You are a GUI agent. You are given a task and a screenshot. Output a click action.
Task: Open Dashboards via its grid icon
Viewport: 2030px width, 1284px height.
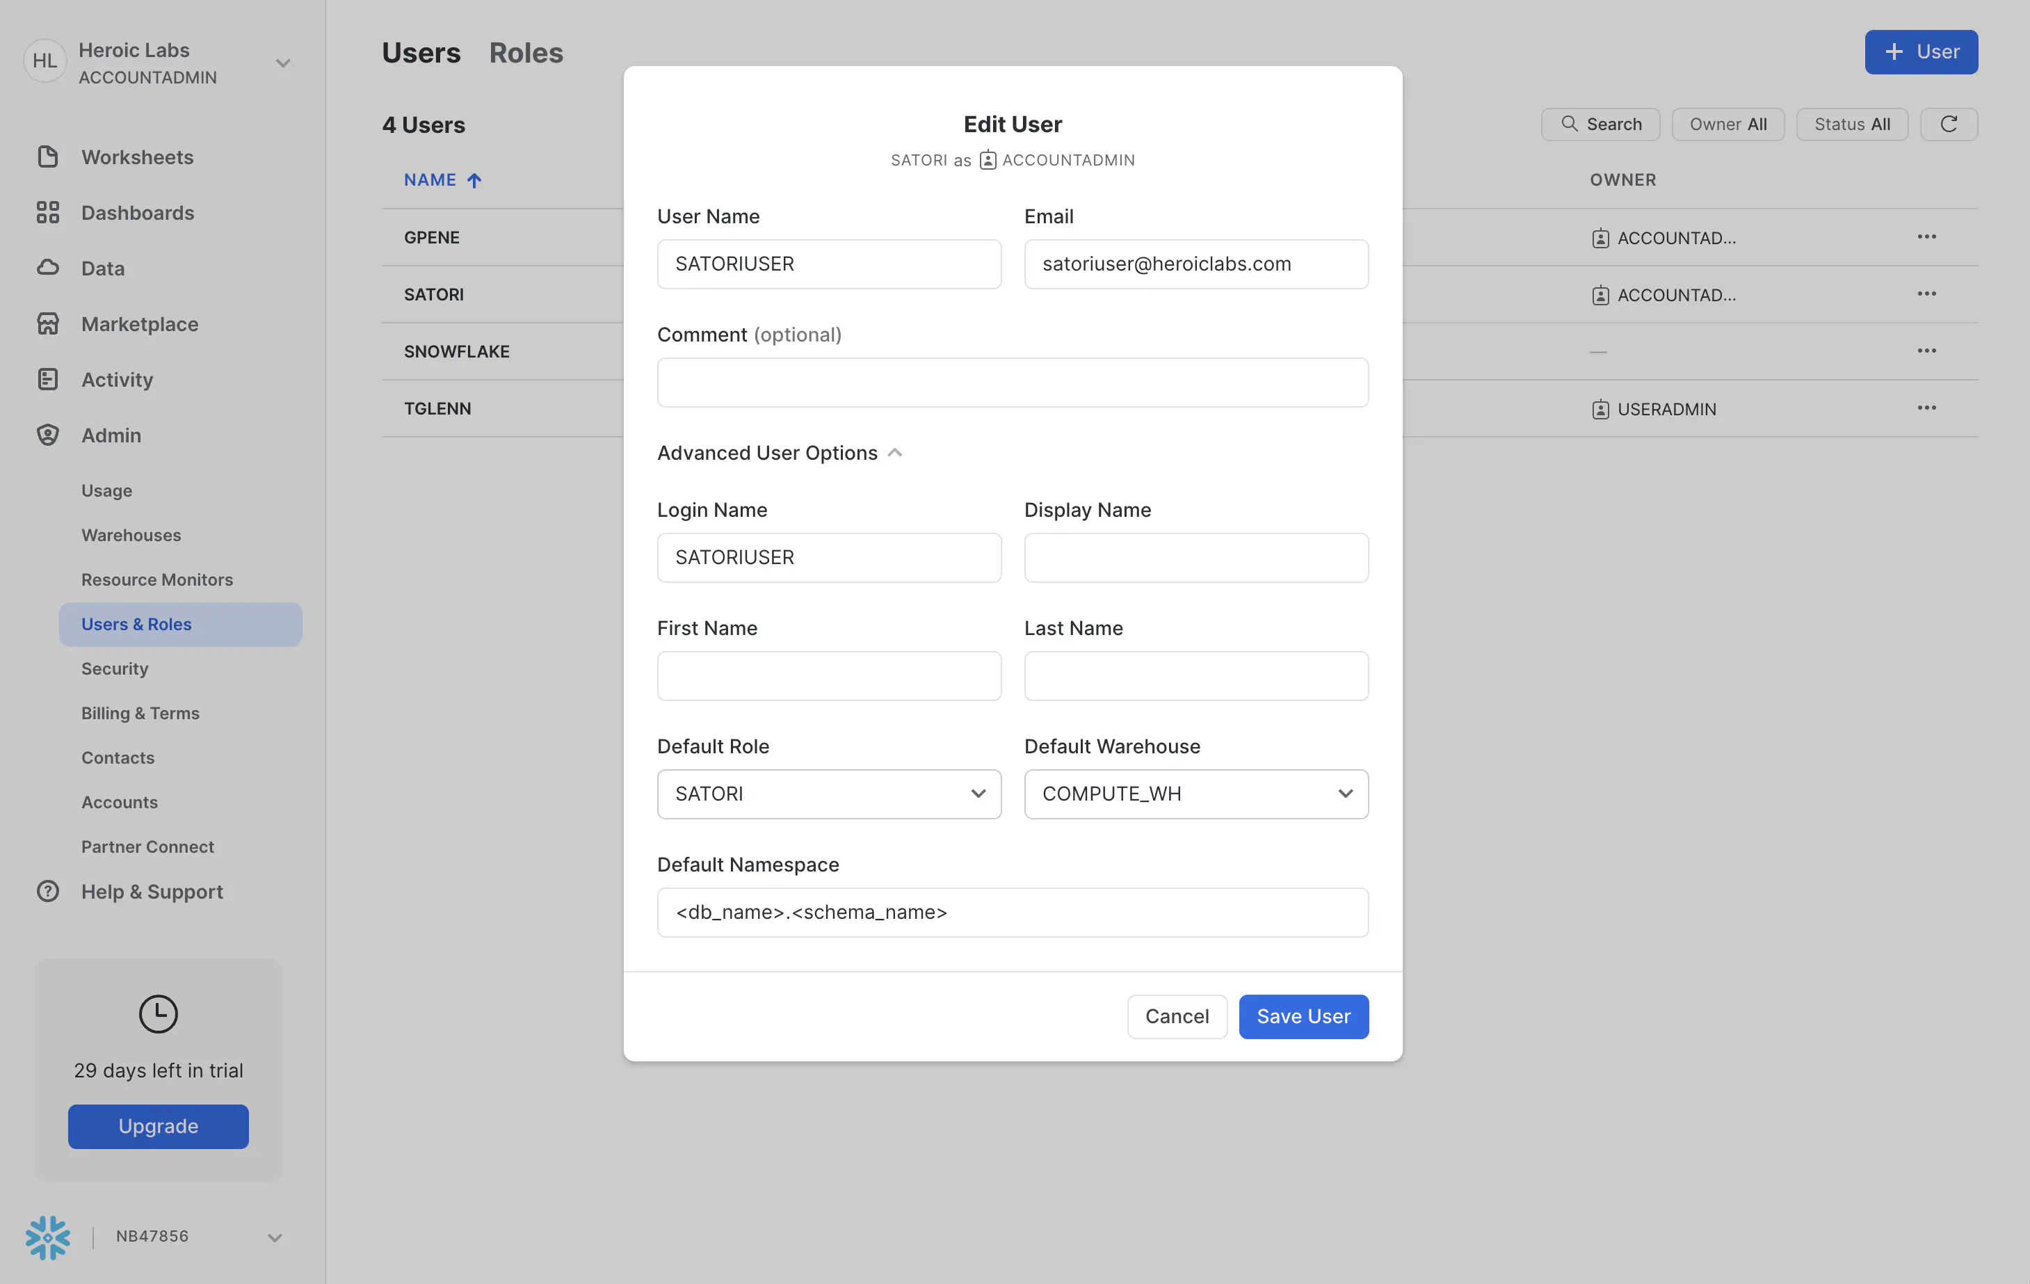(x=48, y=212)
